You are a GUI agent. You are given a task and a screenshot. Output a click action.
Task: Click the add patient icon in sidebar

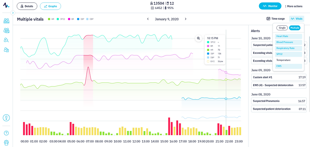[x=6, y=50]
